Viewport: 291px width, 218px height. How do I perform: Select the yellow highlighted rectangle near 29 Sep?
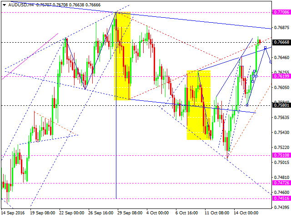tap(122, 56)
